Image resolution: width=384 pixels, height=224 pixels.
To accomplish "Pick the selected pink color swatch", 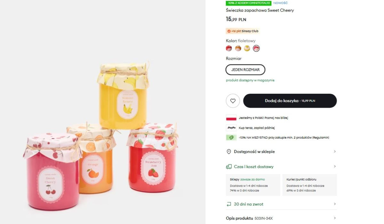I will pos(256,48).
